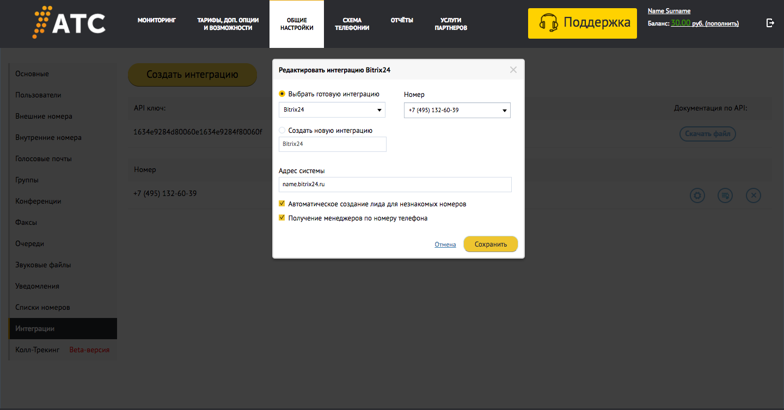Click the logout icon in the header
This screenshot has width=784, height=410.
tap(770, 23)
